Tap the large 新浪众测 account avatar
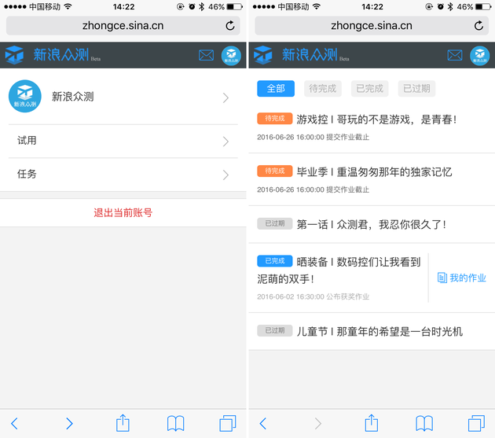The image size is (495, 438). [25, 96]
